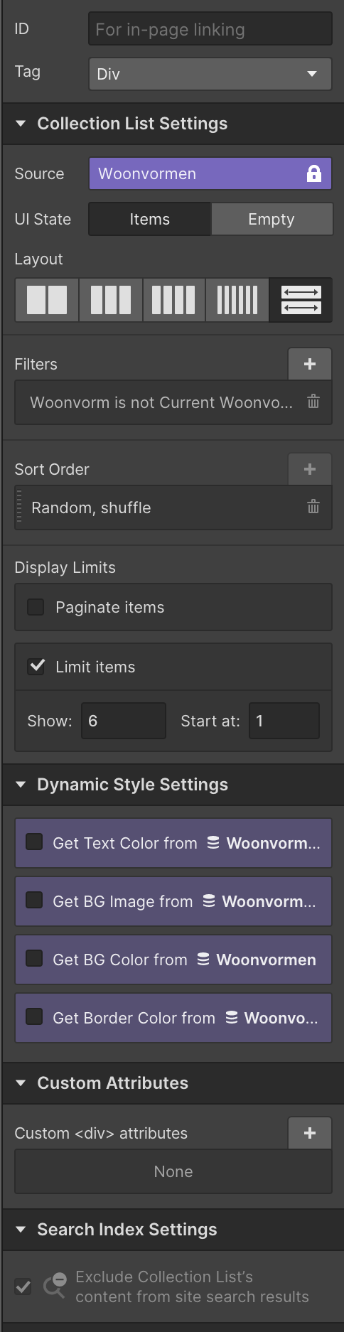Add a custom div attribute with plus
This screenshot has height=1332, width=344.
click(x=310, y=1133)
